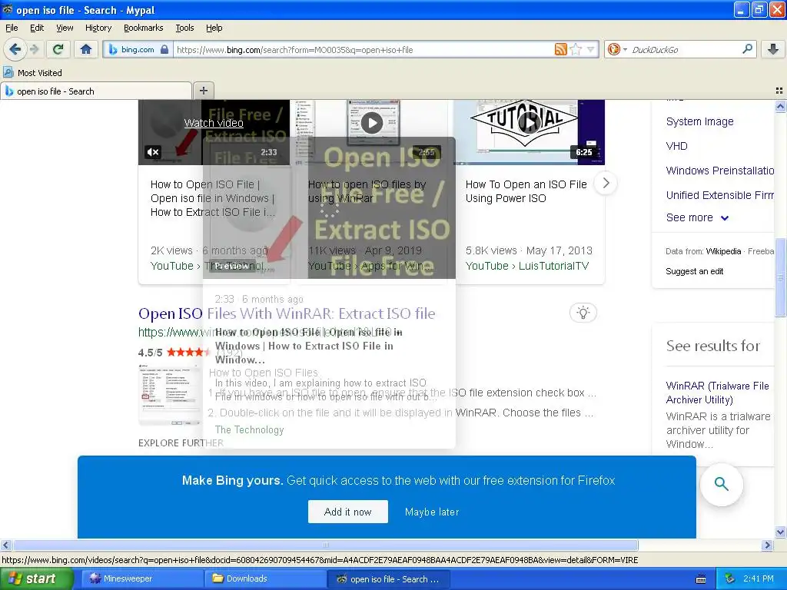Viewport: 787px width, 590px height.
Task: Go back using the browser back arrow
Action: (15, 49)
